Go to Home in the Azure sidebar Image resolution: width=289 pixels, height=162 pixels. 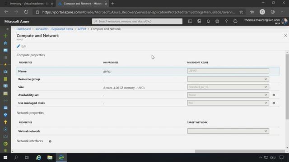click(5, 43)
